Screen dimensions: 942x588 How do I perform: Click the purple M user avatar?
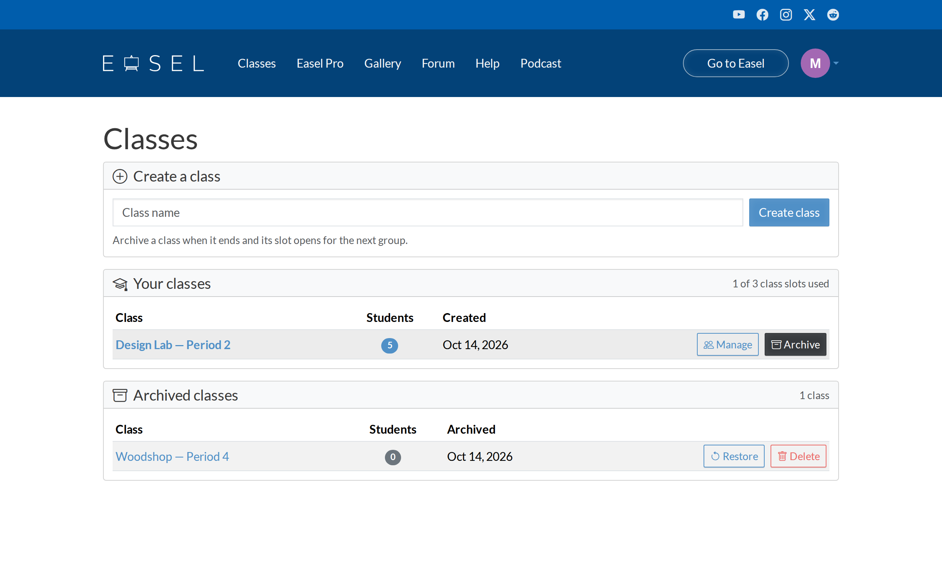(815, 63)
